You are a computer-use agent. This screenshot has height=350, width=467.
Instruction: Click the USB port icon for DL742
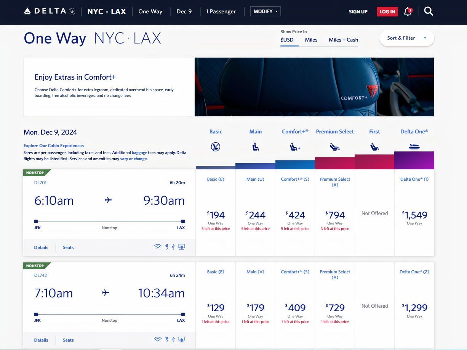pyautogui.click(x=173, y=340)
